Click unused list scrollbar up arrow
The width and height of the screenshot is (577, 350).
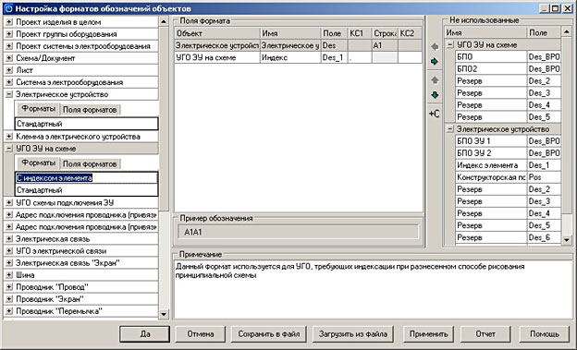[x=566, y=32]
